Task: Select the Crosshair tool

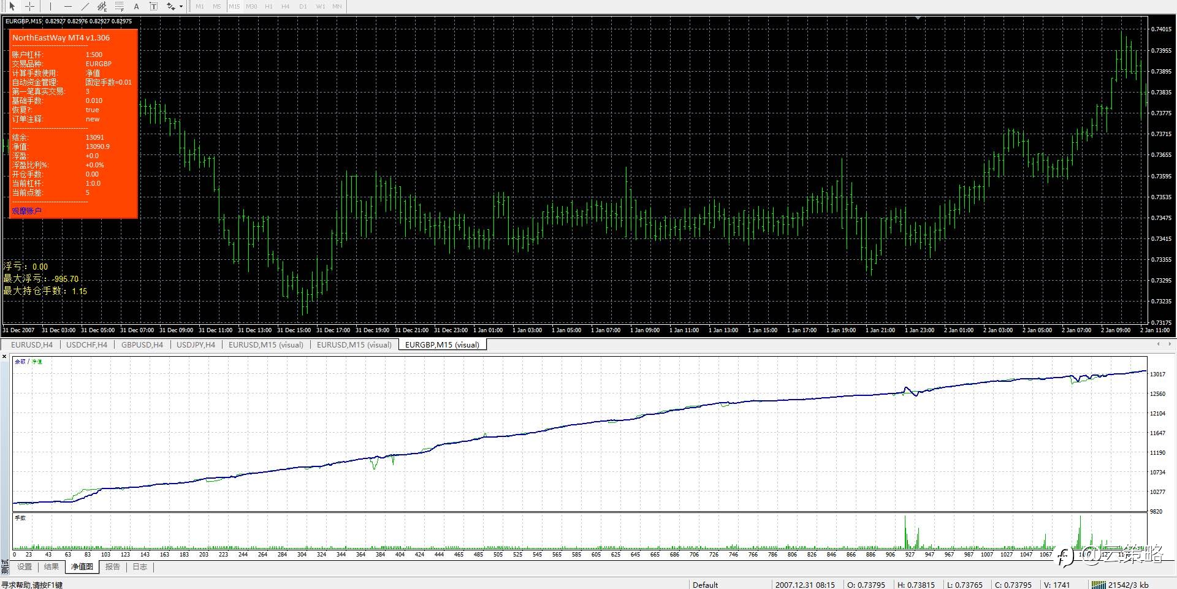Action: tap(29, 6)
